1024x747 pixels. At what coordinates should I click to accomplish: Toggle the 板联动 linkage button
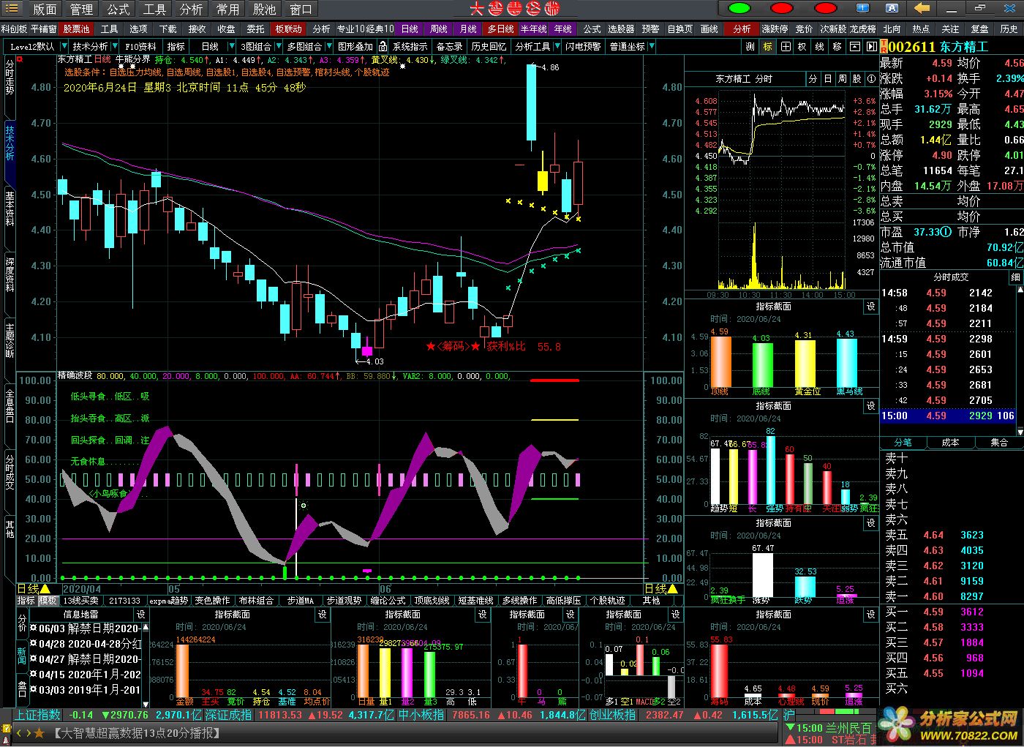click(288, 29)
